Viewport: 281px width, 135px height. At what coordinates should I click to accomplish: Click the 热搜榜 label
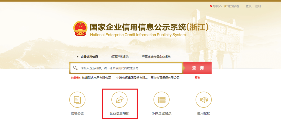pos(76,78)
